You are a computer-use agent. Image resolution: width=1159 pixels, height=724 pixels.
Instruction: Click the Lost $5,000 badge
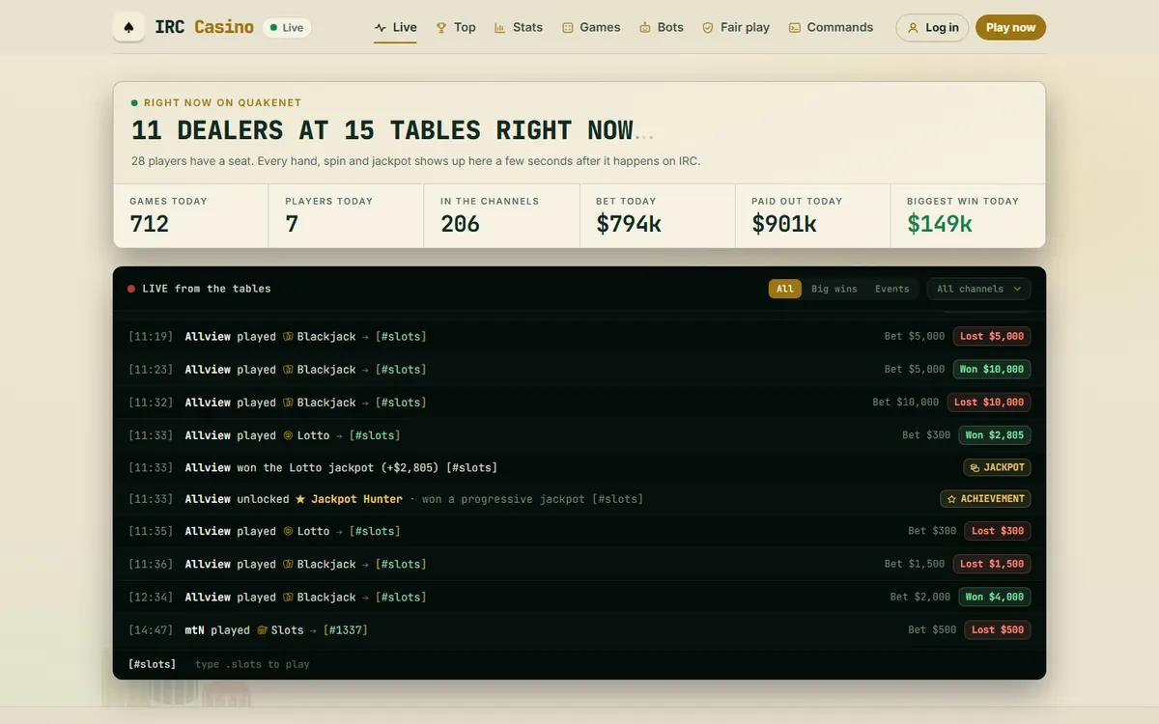coord(992,337)
